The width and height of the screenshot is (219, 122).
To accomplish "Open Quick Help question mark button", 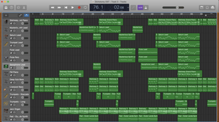I will [x=12, y=7].
